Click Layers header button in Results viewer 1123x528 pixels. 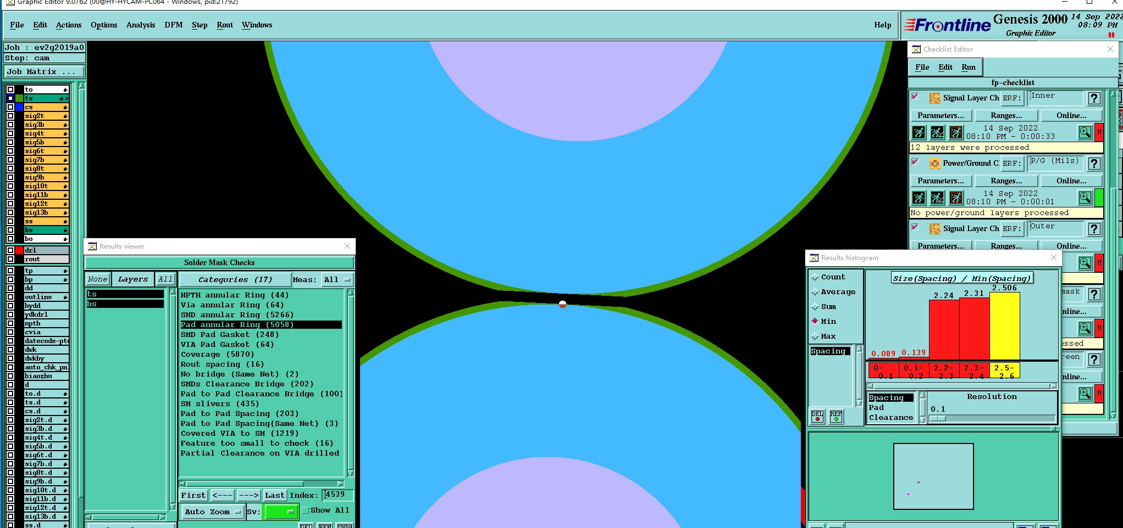(x=132, y=279)
